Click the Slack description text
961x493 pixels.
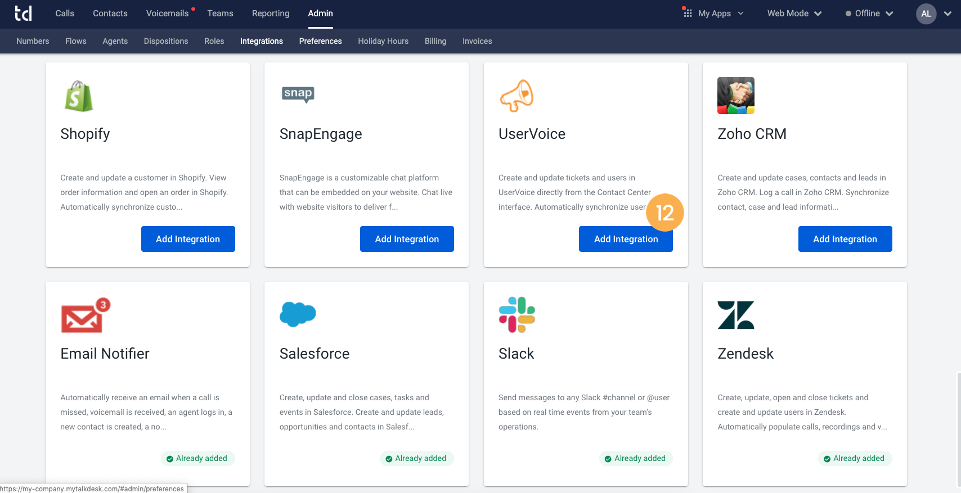point(584,412)
